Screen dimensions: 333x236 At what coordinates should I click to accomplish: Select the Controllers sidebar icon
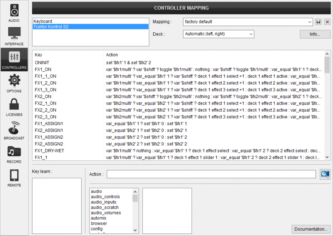tap(14, 60)
